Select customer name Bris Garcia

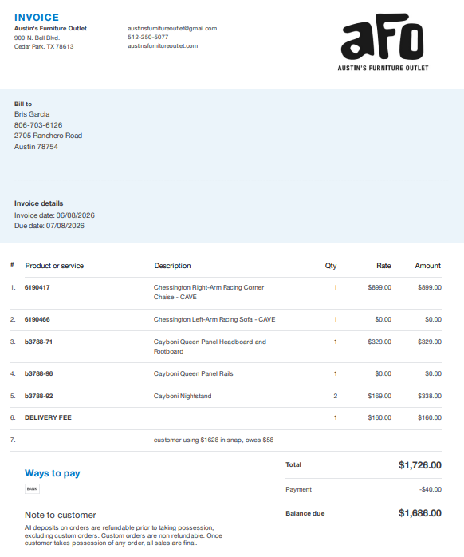point(32,114)
